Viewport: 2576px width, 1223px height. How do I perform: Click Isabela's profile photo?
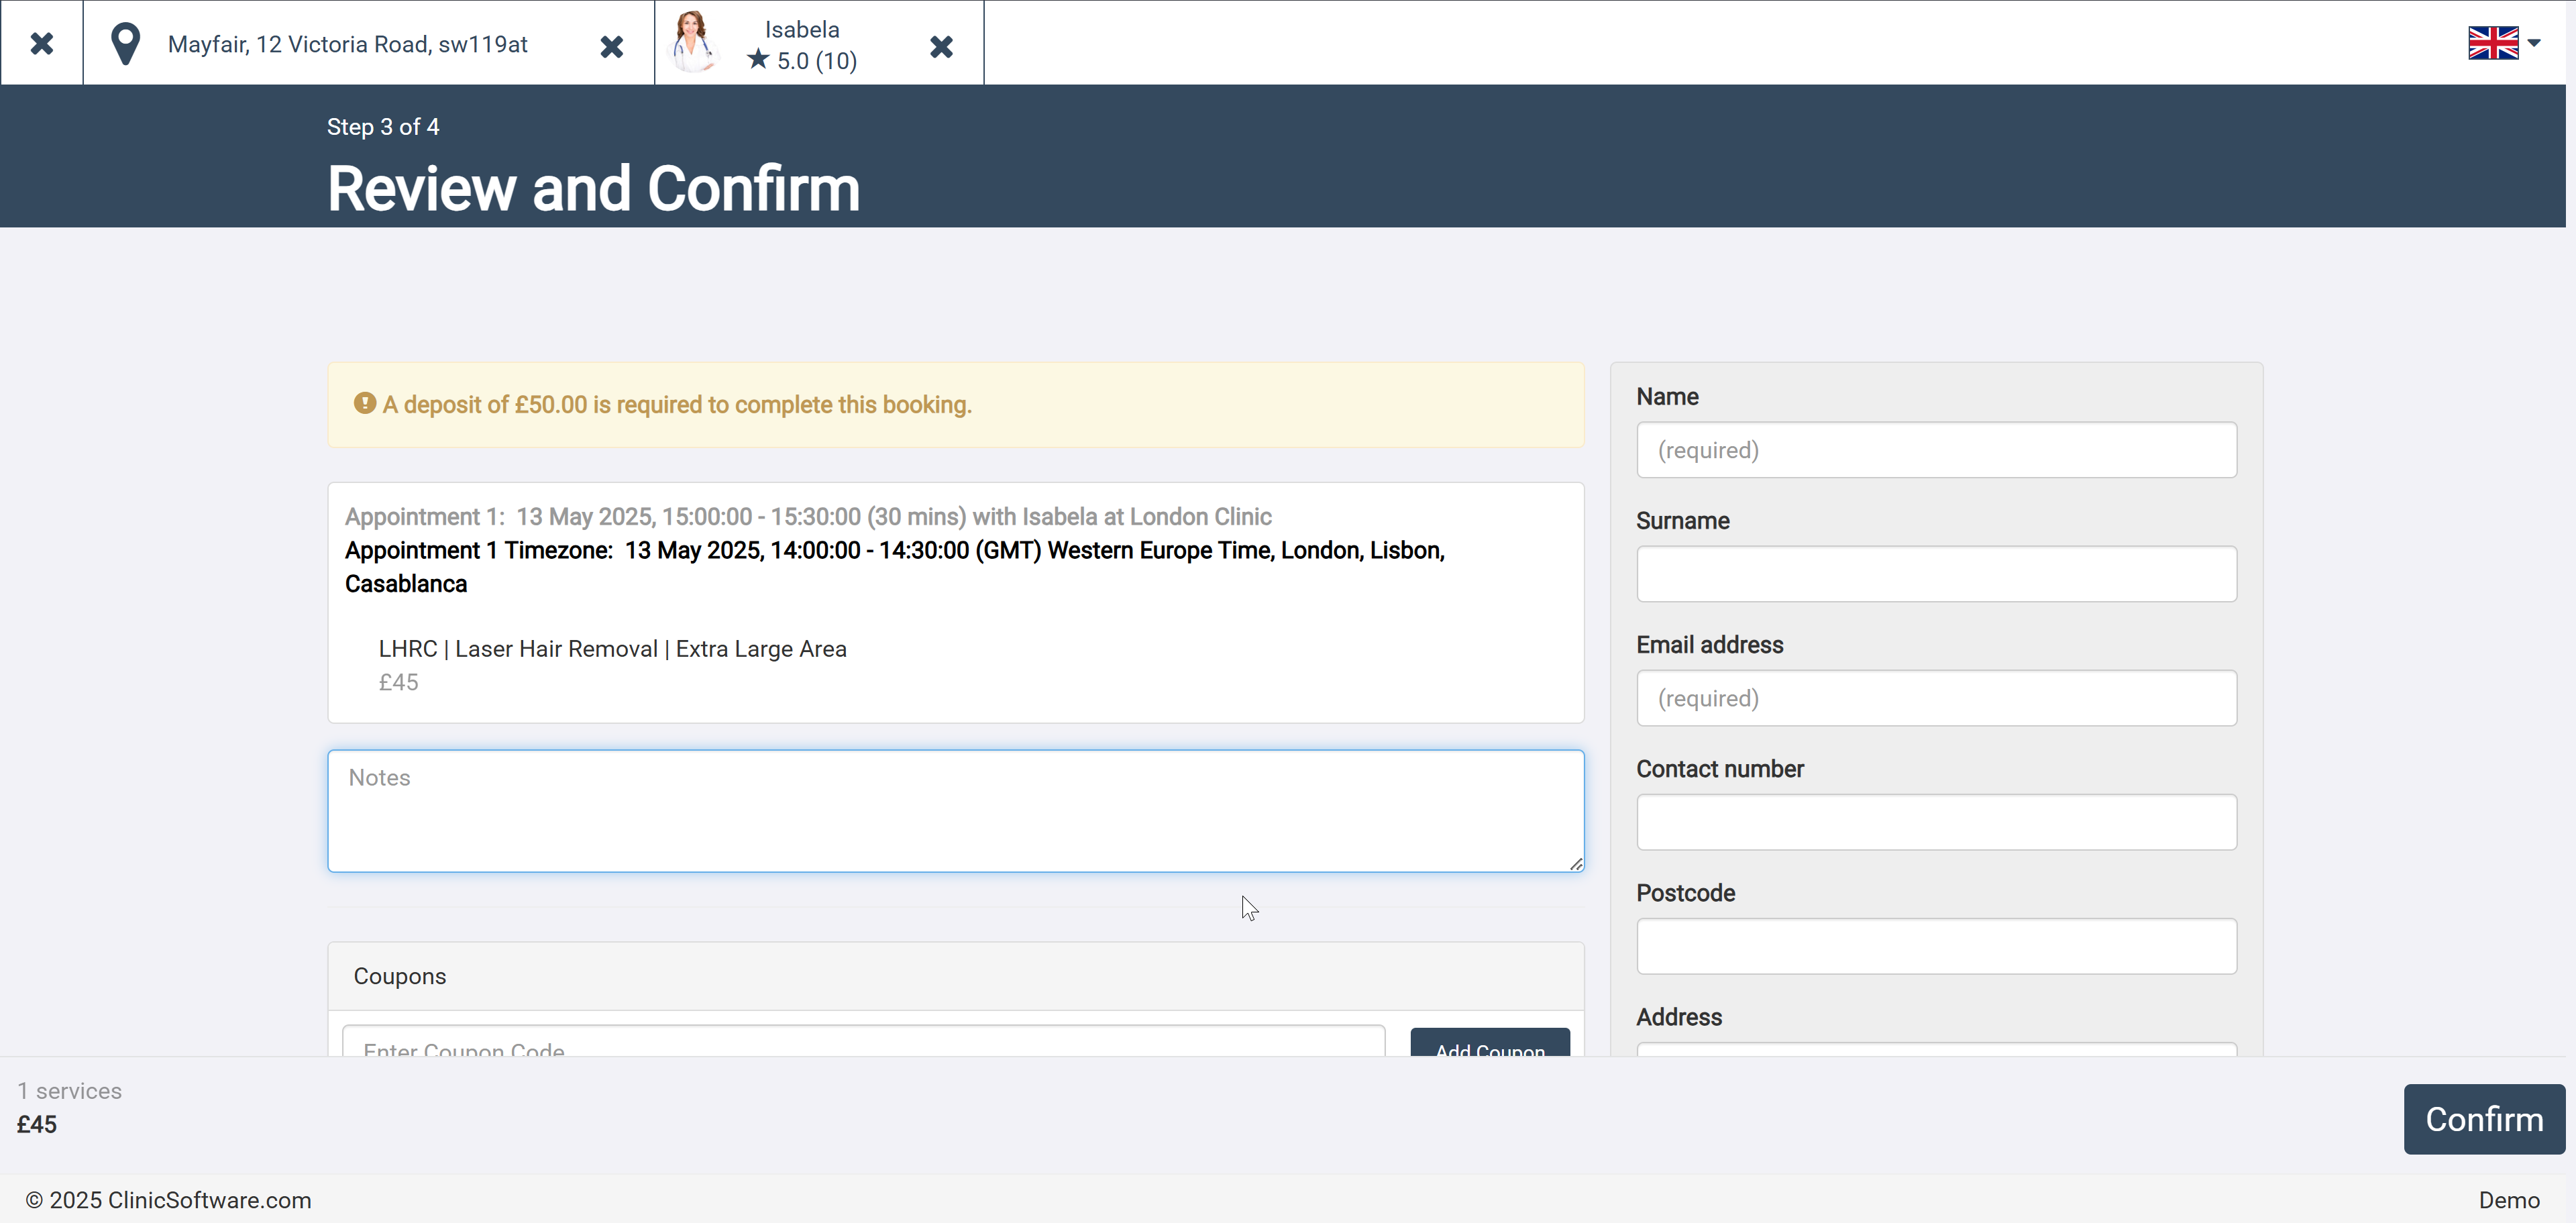[692, 42]
